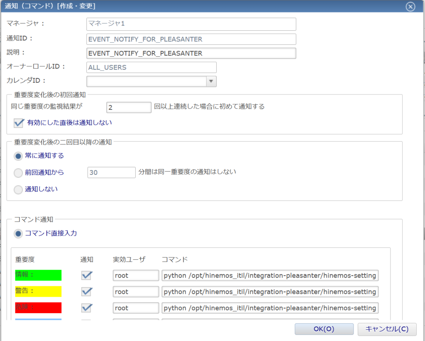Click the command field for Warning severity
The width and height of the screenshot is (425, 341).
coord(270,292)
